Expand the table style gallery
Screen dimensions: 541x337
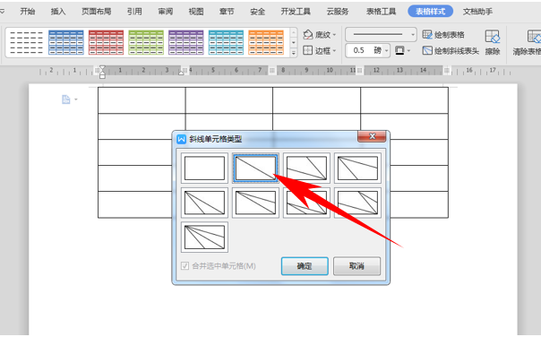click(294, 53)
